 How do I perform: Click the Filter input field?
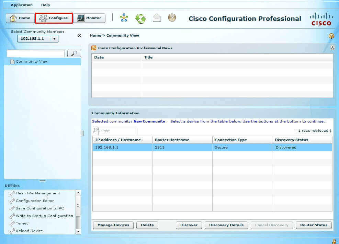(118, 131)
